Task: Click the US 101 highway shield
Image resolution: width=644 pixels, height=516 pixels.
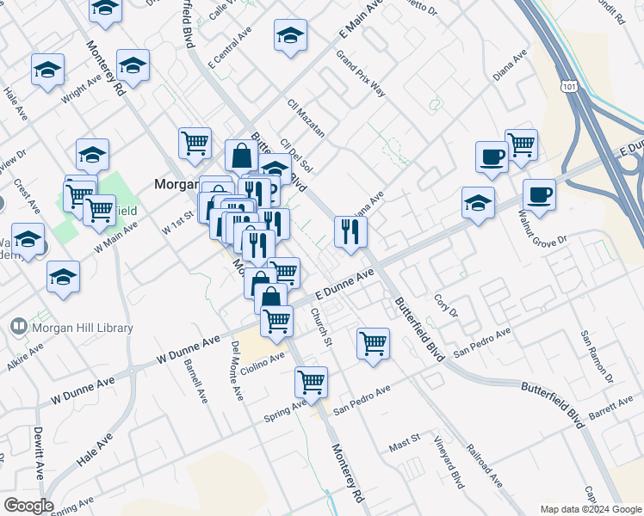Action: 569,87
